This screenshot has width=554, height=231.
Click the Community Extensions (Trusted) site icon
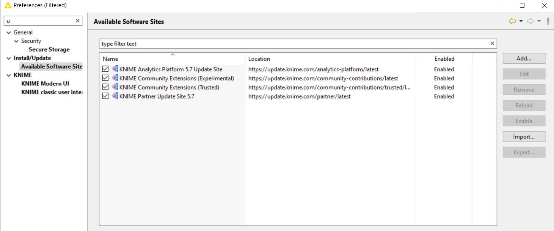(x=115, y=87)
